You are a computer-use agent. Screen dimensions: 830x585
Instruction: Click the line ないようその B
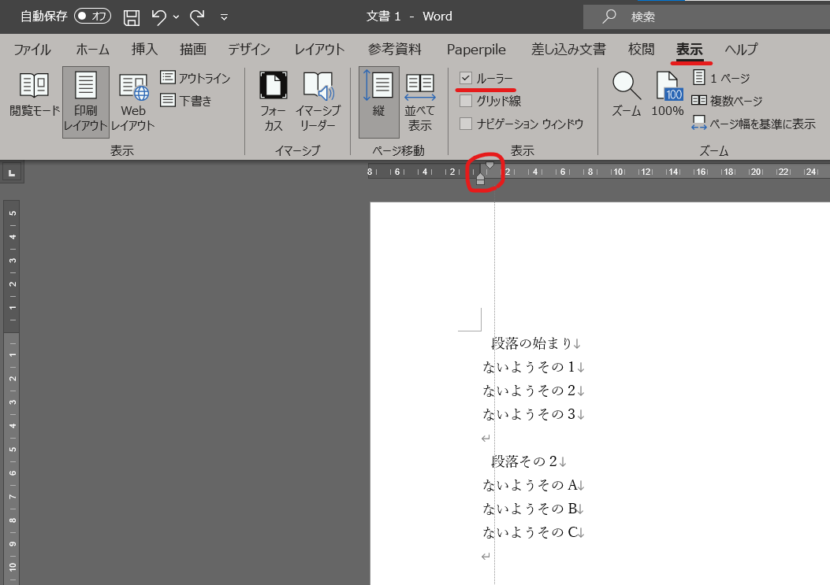click(x=533, y=509)
